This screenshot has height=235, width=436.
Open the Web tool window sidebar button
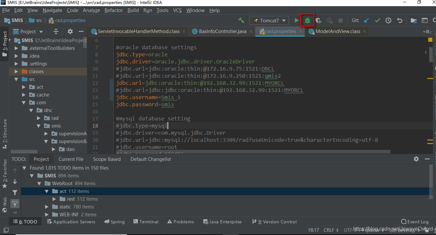point(5,205)
